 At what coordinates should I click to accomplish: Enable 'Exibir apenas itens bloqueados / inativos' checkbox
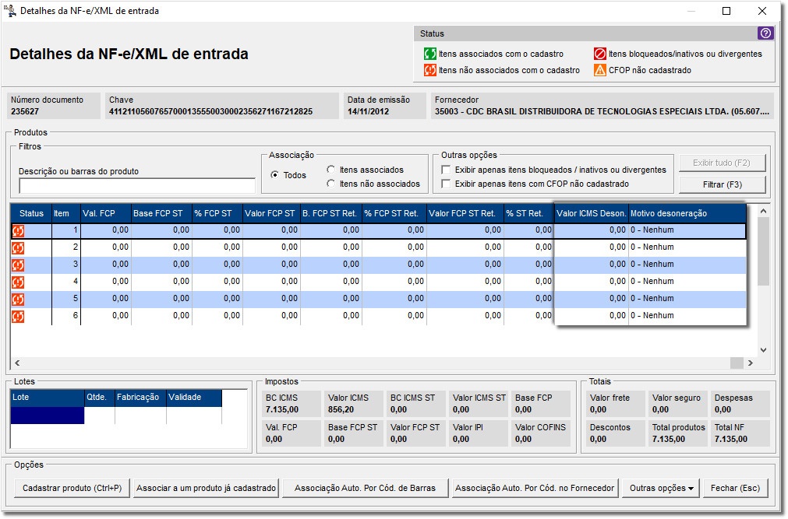(x=446, y=170)
